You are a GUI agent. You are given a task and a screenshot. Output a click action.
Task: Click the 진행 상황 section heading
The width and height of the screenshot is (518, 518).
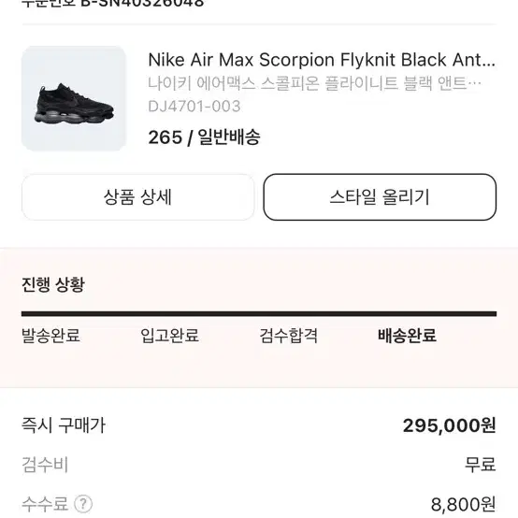click(53, 284)
